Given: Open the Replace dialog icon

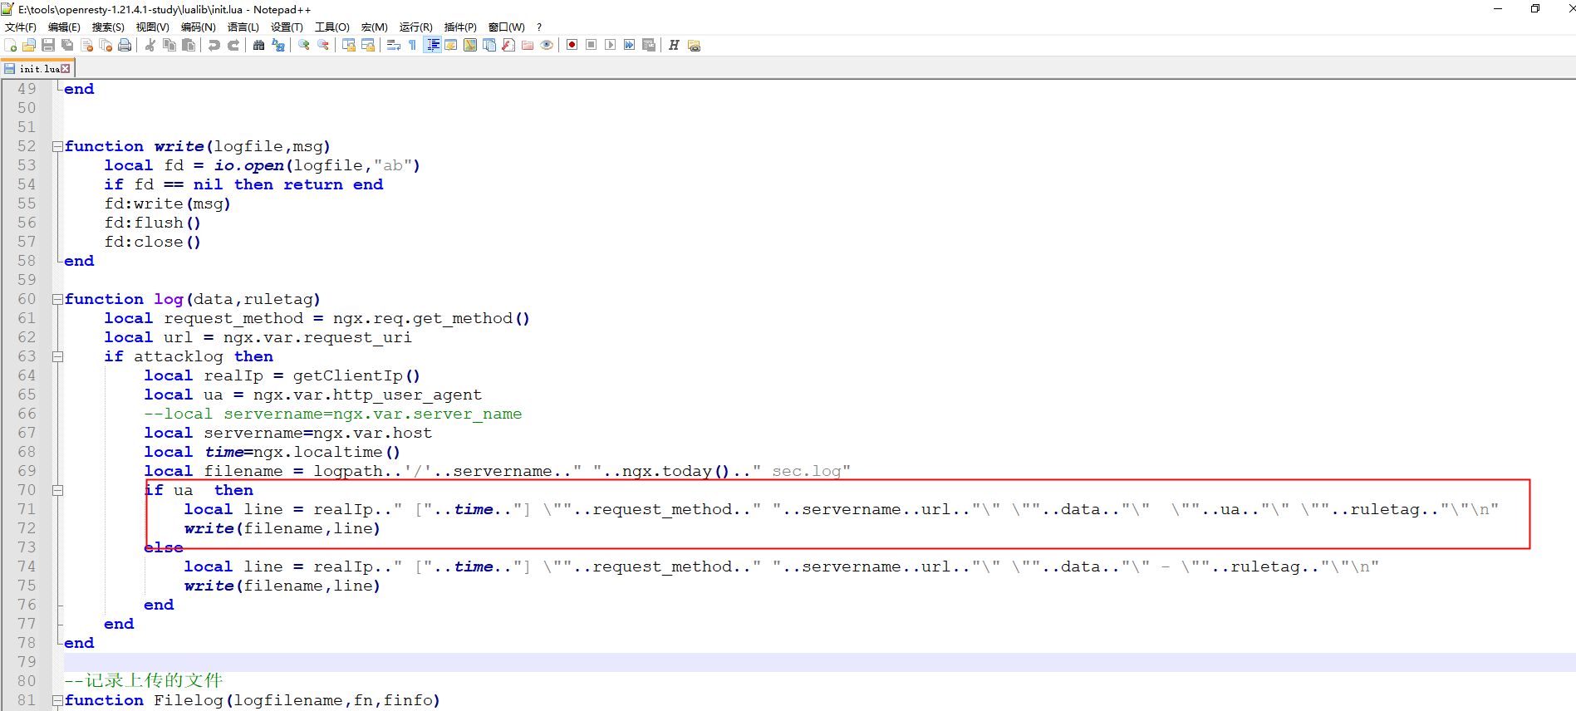Looking at the screenshot, I should click(278, 45).
